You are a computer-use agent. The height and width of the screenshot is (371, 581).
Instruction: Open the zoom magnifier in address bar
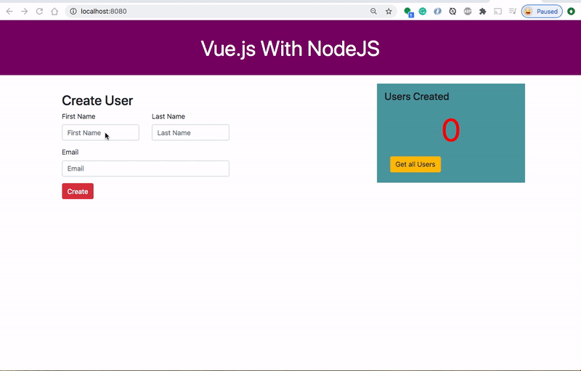pos(373,12)
